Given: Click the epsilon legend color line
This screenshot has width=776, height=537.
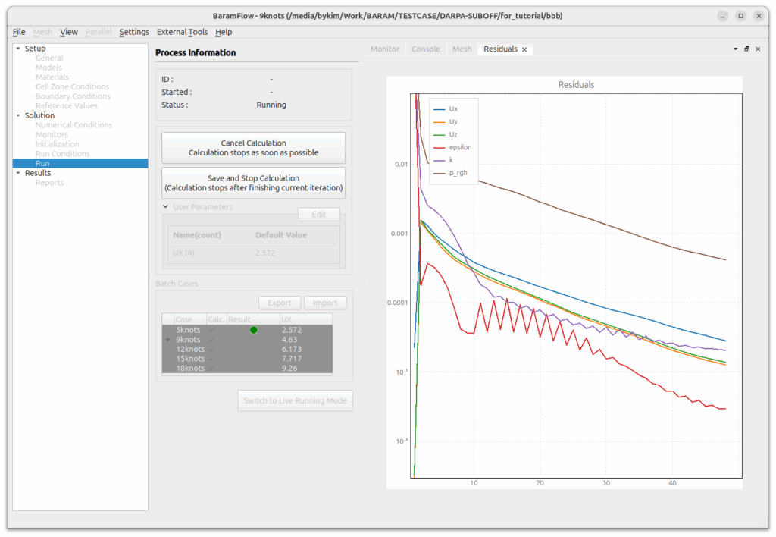Looking at the screenshot, I should tap(439, 147).
